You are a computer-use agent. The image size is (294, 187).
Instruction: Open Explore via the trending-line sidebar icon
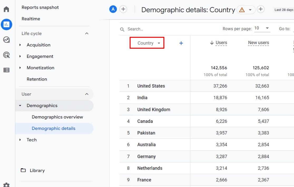point(6,40)
